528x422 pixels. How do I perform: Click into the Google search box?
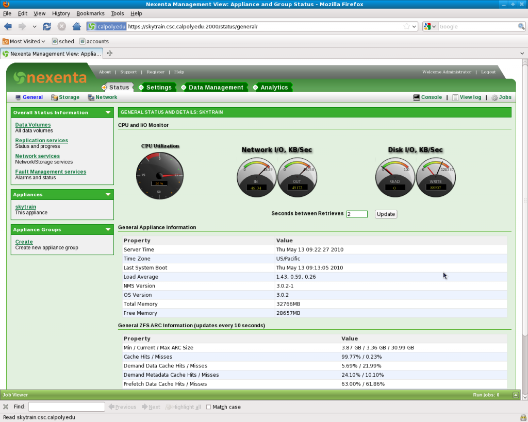(x=477, y=27)
